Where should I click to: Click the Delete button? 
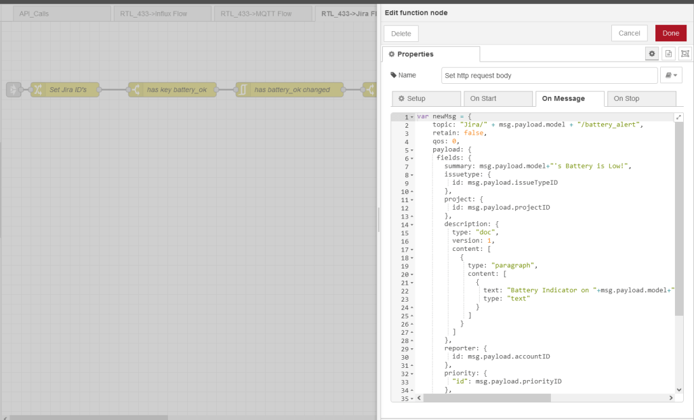(401, 33)
